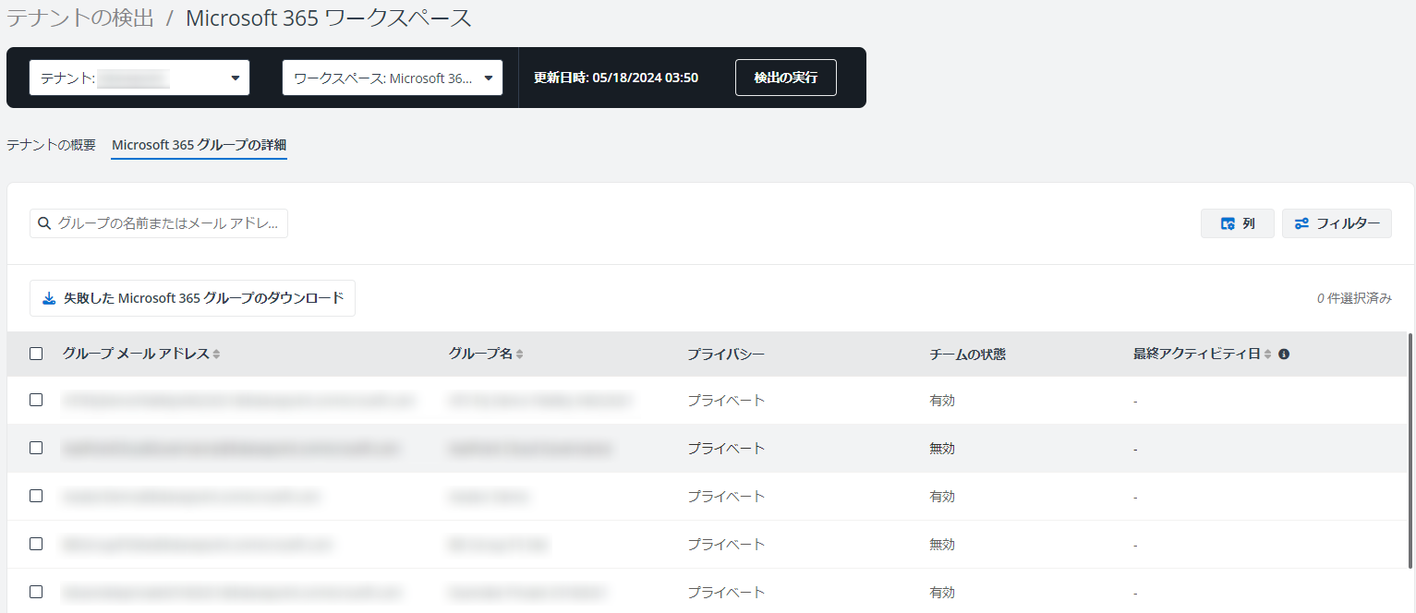This screenshot has width=1416, height=613.
Task: Click the プライバシー column header
Action: [x=726, y=354]
